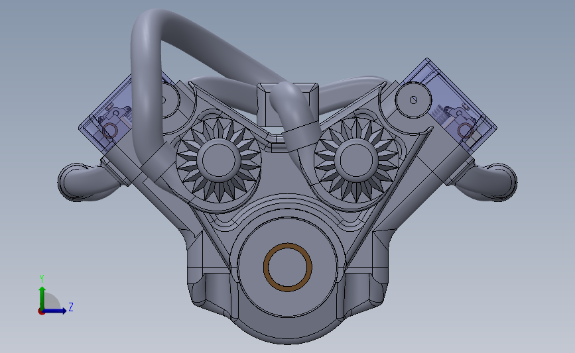
Task: Select the blue Z axis arrow of the triad
Action: (54, 311)
